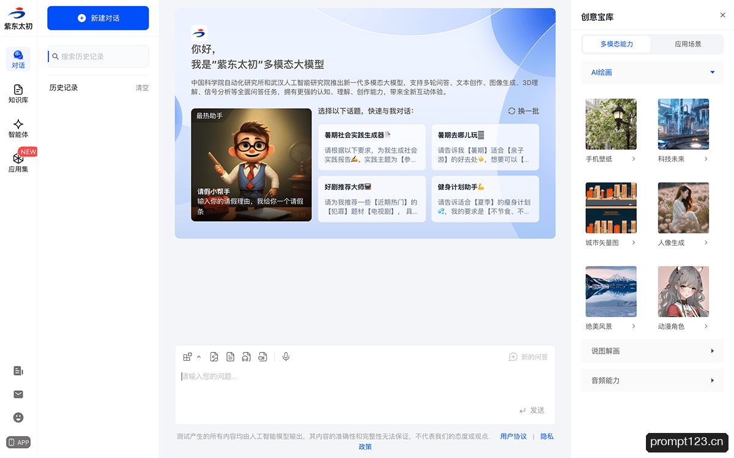Click the smiley face feedback icon
The height and width of the screenshot is (458, 734).
[18, 418]
